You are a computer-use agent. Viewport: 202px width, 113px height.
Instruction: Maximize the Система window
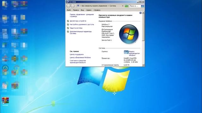(x=140, y=2)
